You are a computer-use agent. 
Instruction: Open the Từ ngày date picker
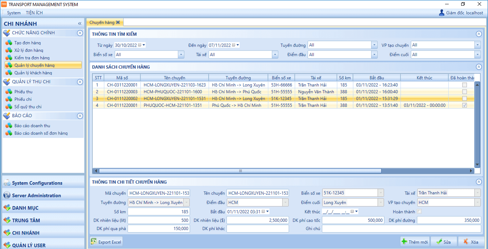[x=144, y=45]
